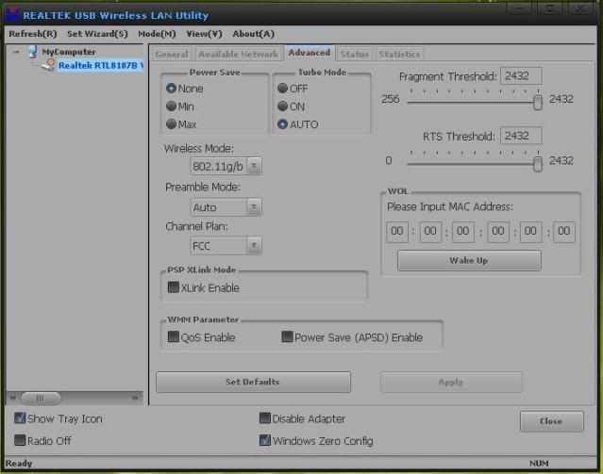Select the Advanced tab
The image size is (603, 474).
[x=310, y=53]
